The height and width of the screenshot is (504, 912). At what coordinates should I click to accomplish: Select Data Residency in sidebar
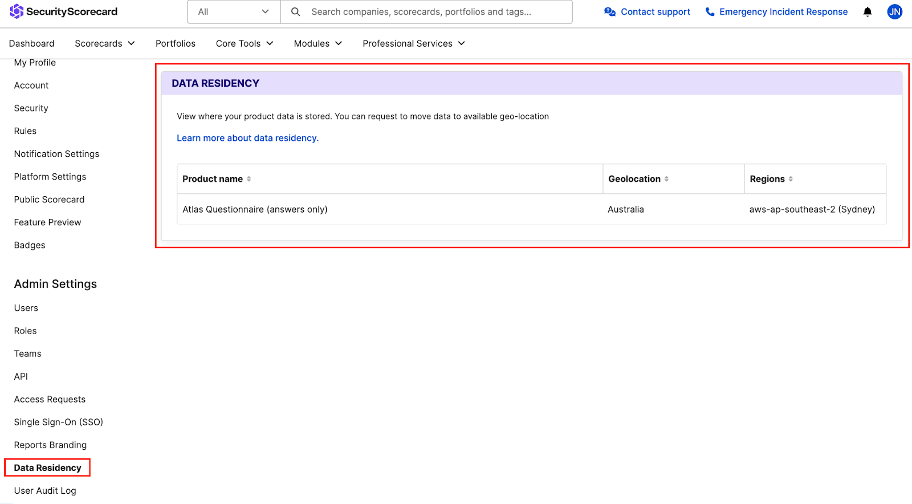click(47, 468)
